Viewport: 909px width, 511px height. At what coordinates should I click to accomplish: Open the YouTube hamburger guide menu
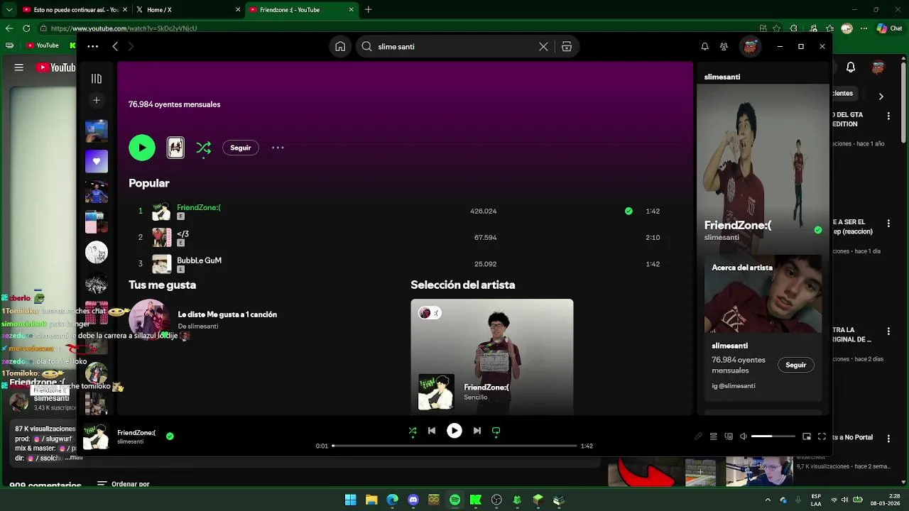tap(19, 67)
